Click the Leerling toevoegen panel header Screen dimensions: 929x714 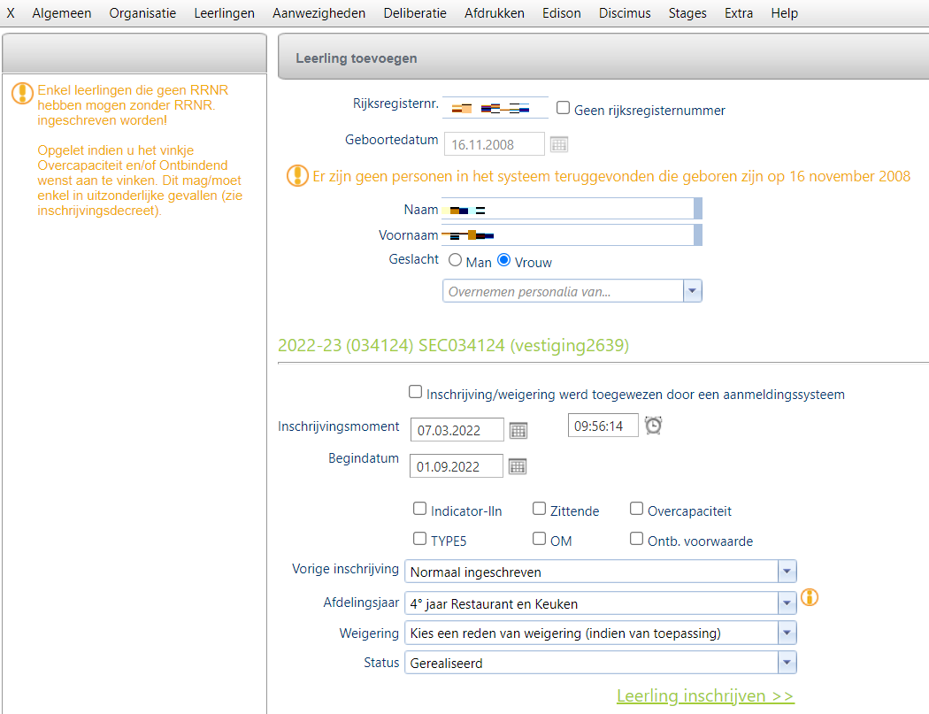tap(603, 57)
